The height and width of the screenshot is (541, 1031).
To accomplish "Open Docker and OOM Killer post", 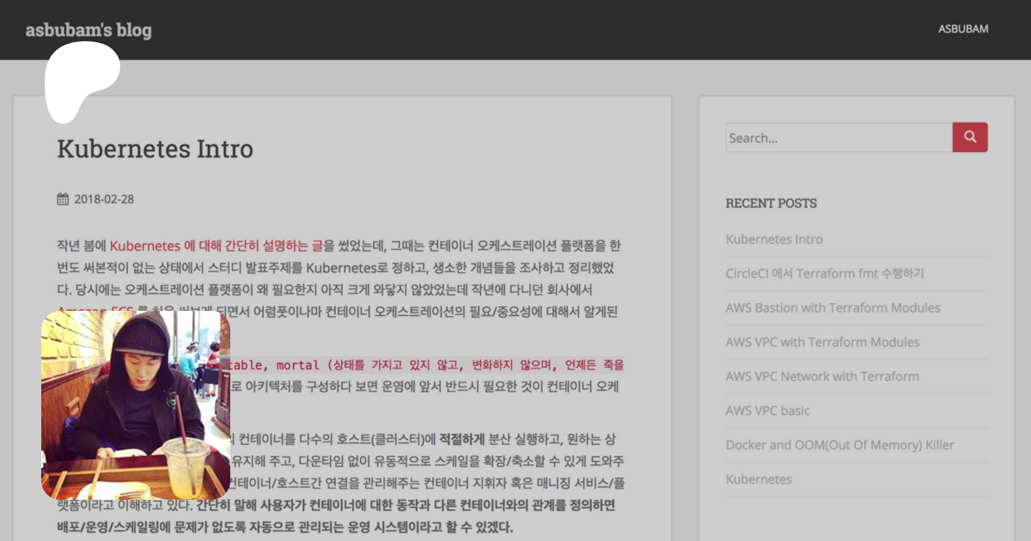I will click(x=839, y=445).
